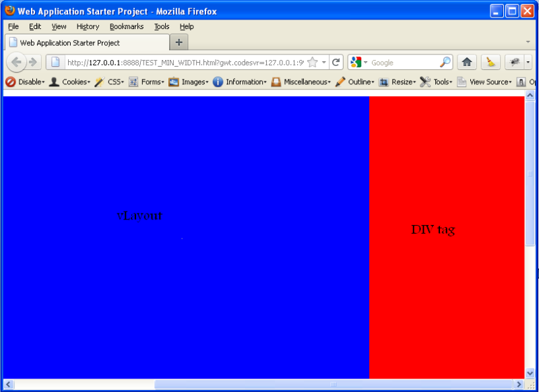Reload the page with the refresh icon
The height and width of the screenshot is (392, 539).
(x=336, y=62)
